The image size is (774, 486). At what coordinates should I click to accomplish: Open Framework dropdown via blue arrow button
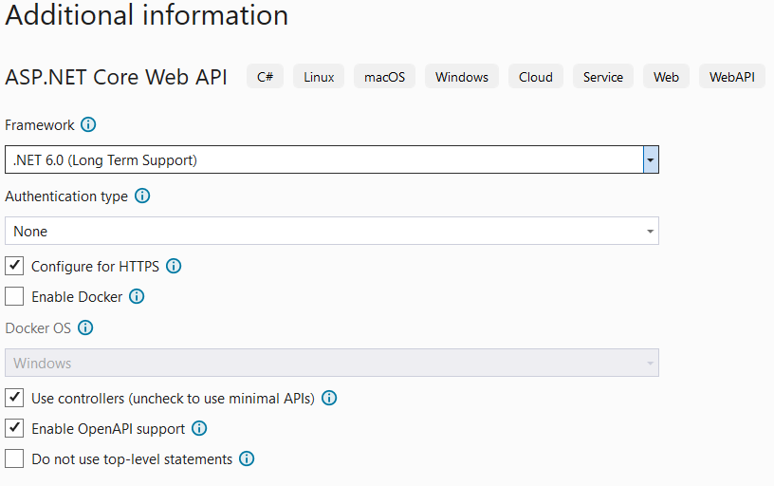point(651,159)
